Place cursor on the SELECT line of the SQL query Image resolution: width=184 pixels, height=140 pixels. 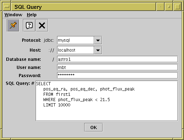43,84
